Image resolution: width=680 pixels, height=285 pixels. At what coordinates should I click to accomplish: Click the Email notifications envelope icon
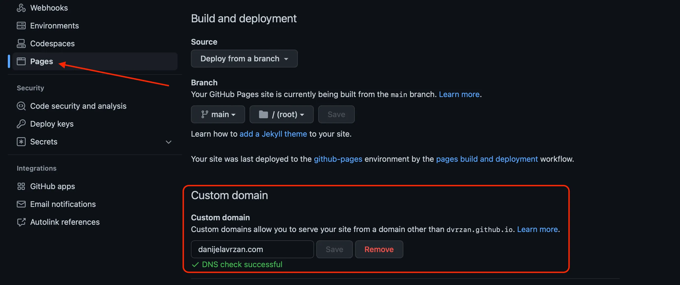coord(21,204)
